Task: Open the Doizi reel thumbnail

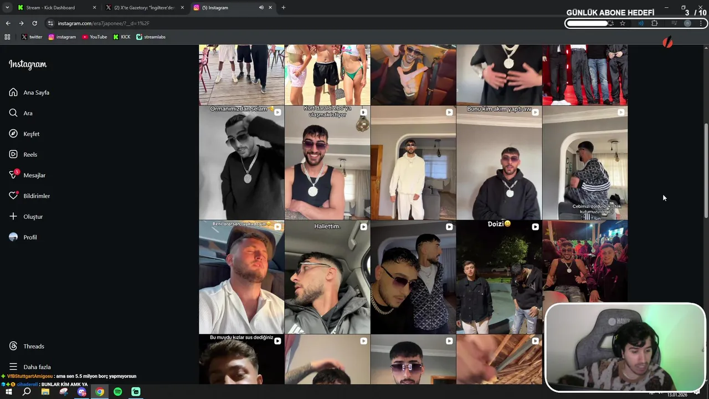Action: coord(499,277)
